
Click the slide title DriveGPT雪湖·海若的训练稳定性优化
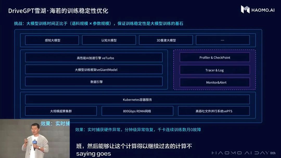click(x=58, y=11)
